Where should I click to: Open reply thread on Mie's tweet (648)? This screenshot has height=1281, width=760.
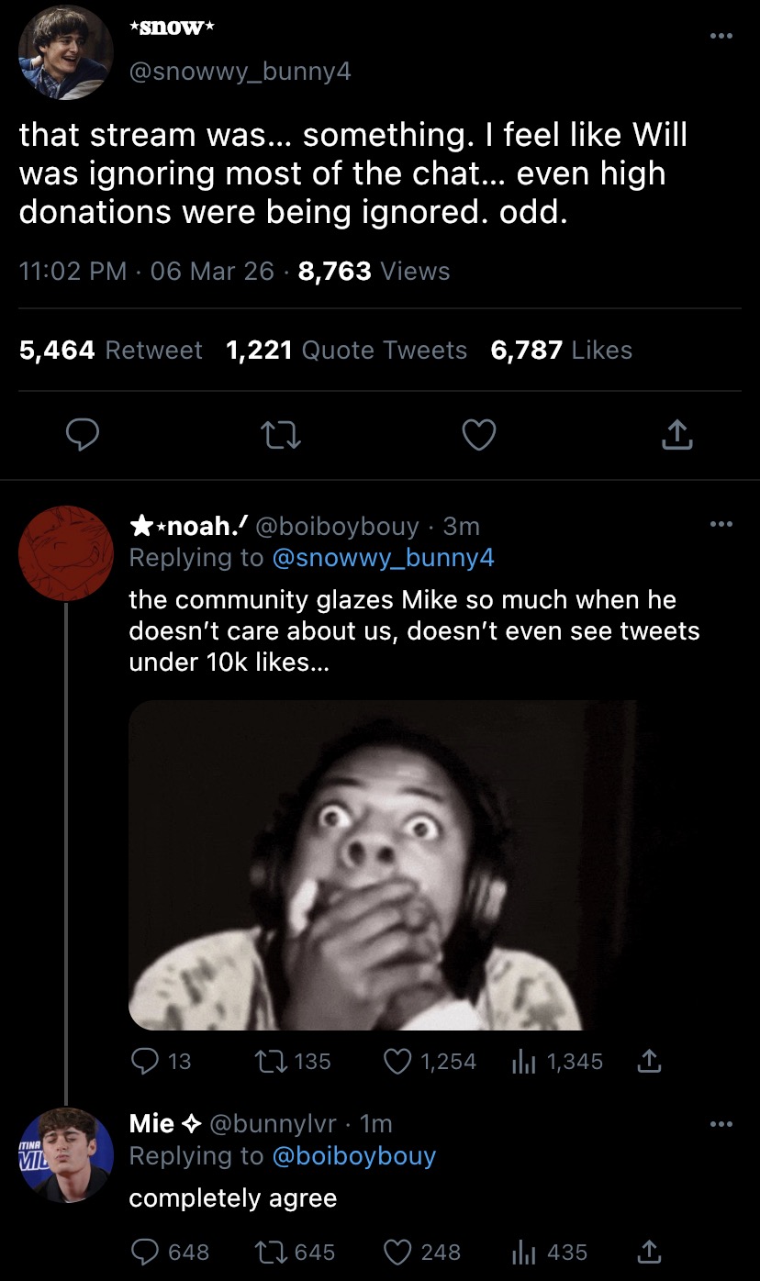tap(145, 1253)
